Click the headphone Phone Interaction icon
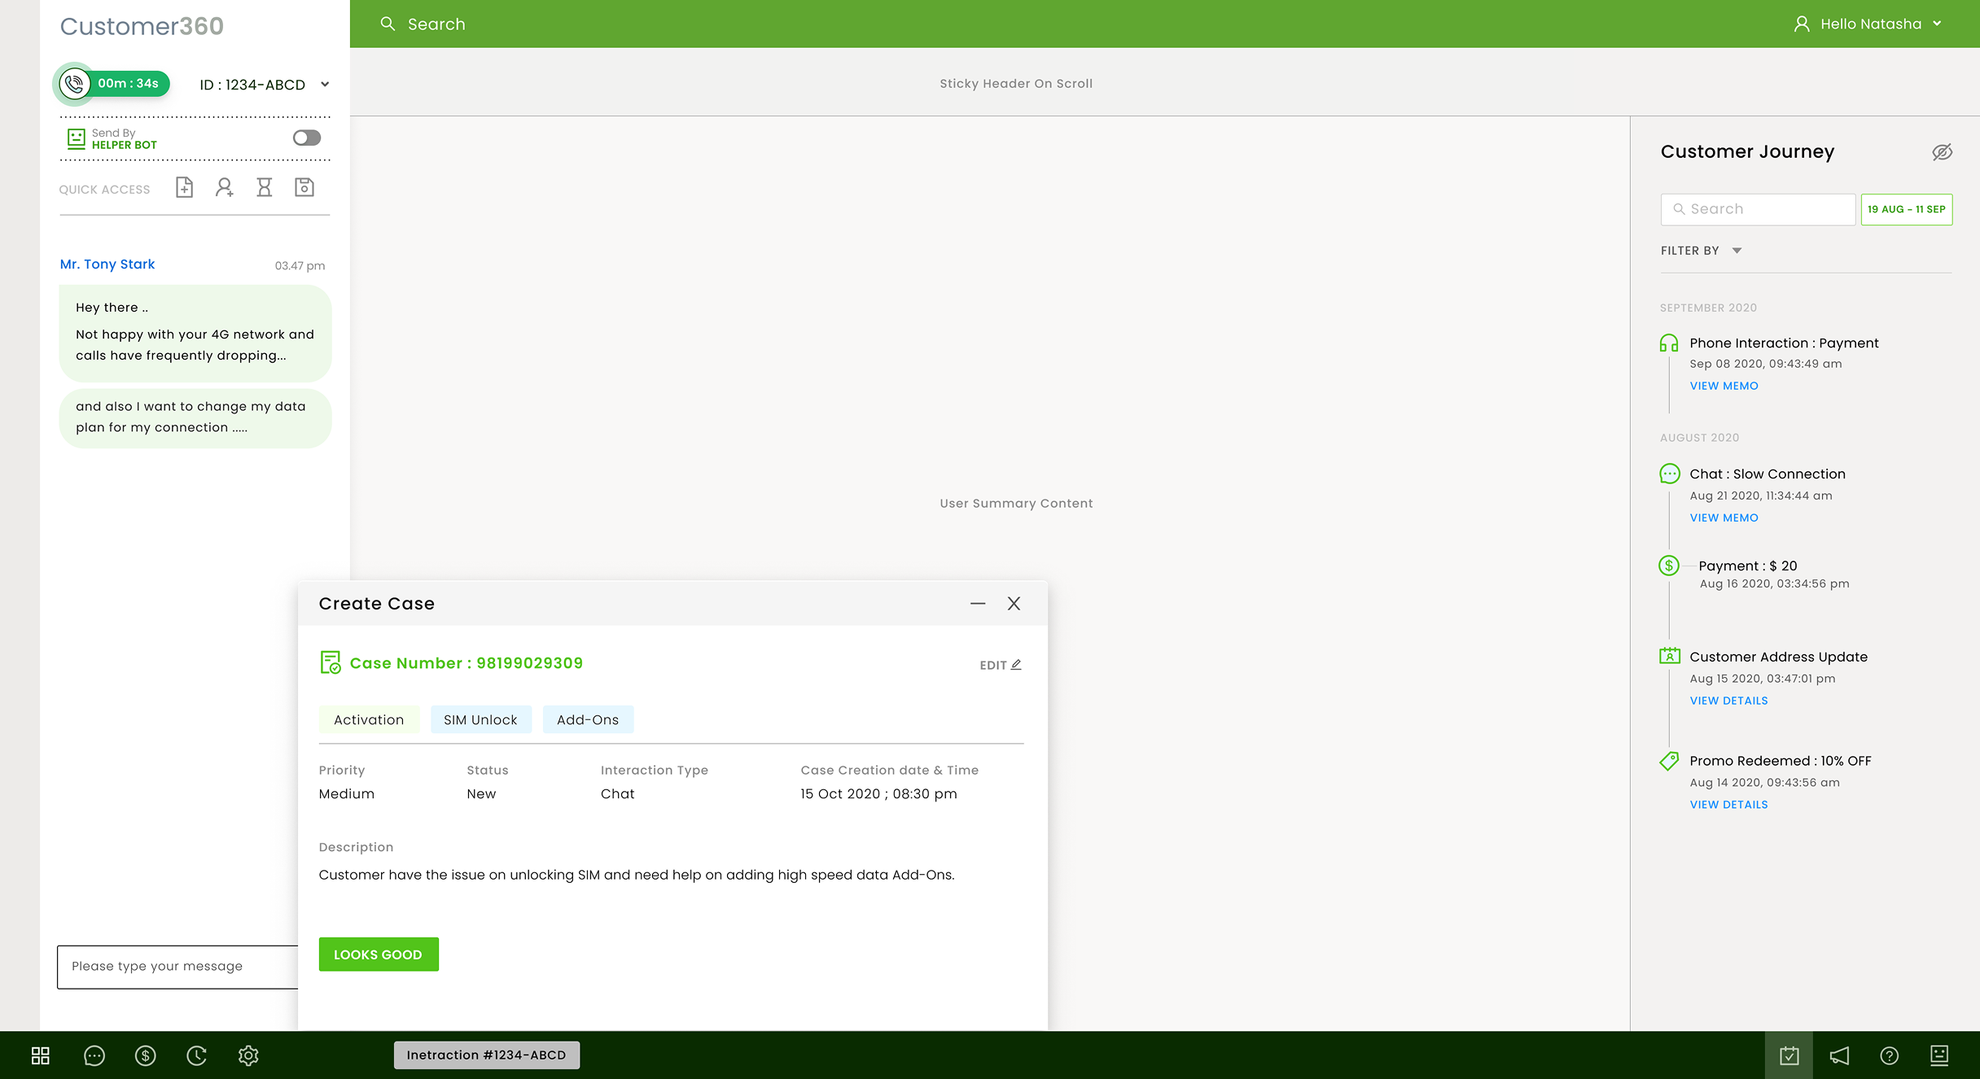Viewport: 1980px width, 1079px height. coord(1669,343)
